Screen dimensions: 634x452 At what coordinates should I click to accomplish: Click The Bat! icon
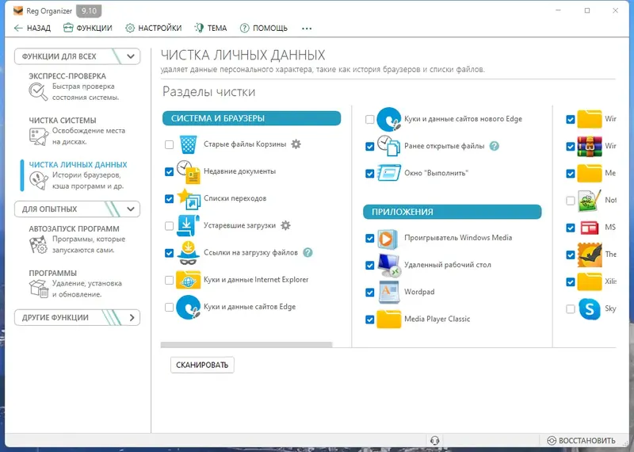pyautogui.click(x=590, y=255)
